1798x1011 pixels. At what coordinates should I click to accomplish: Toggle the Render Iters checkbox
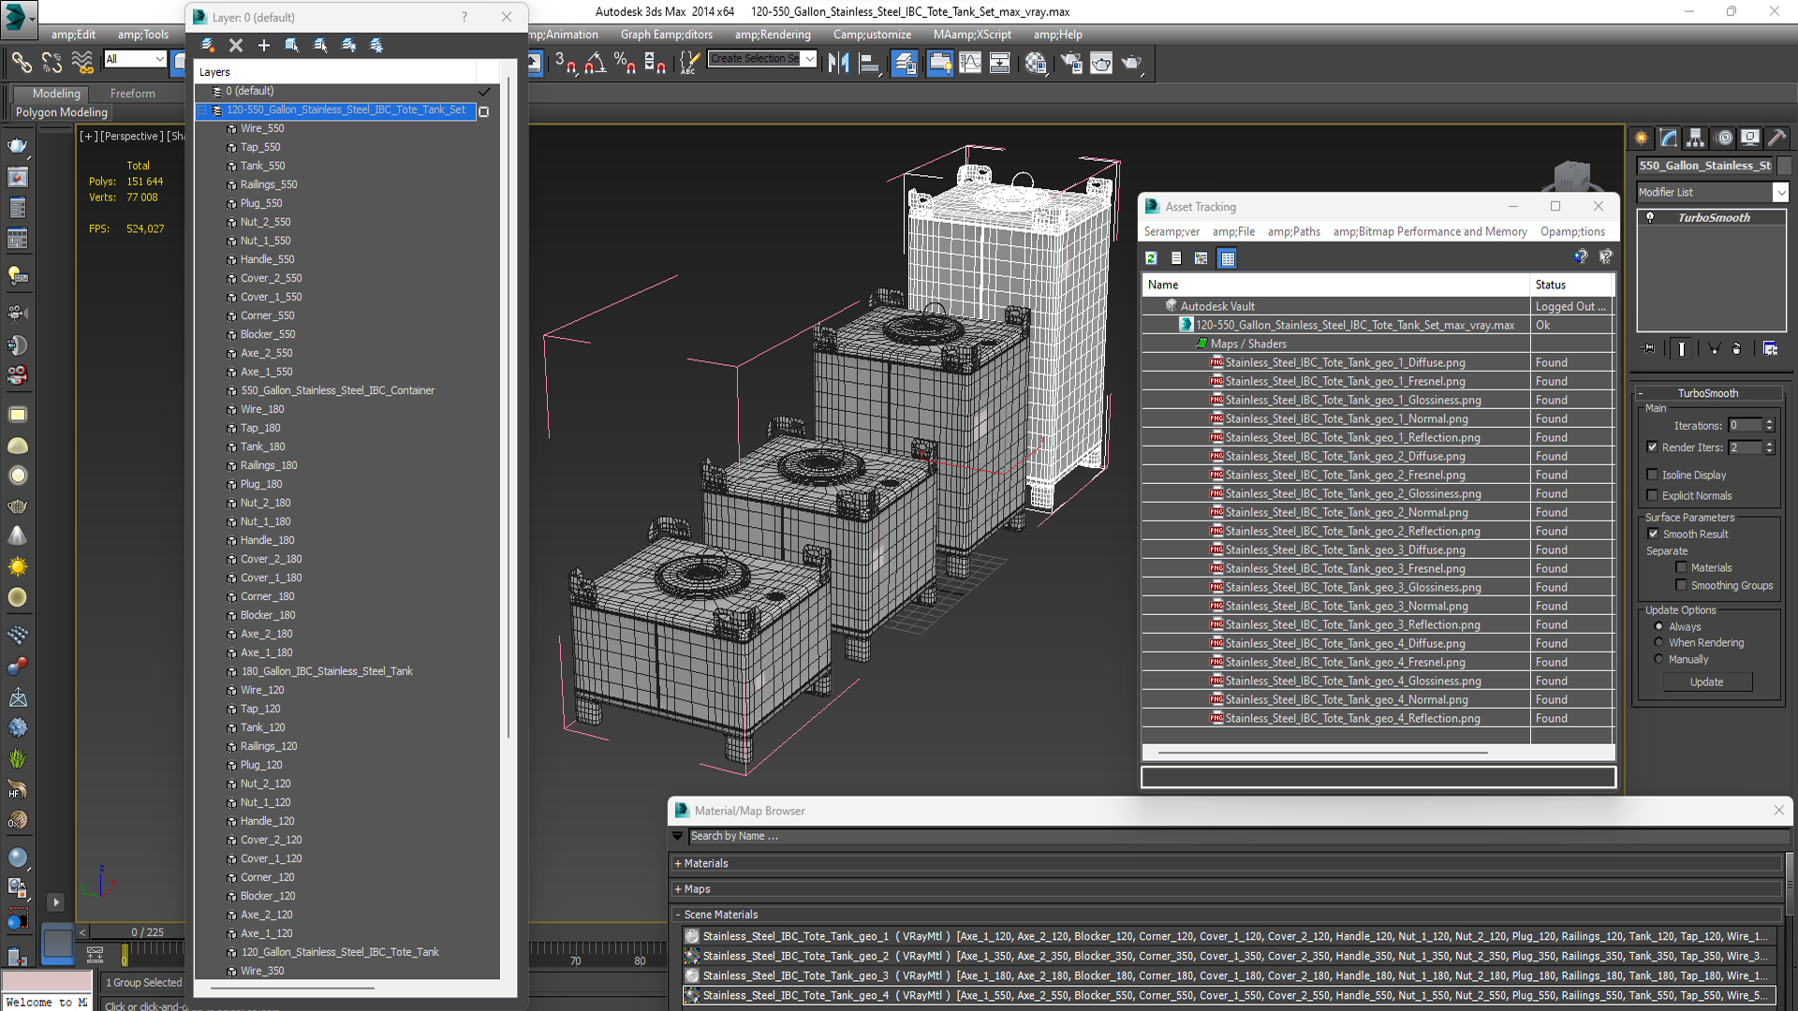click(x=1652, y=447)
